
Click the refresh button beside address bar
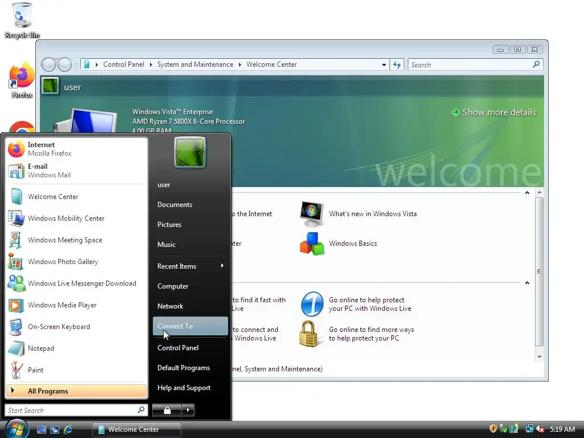click(x=397, y=65)
